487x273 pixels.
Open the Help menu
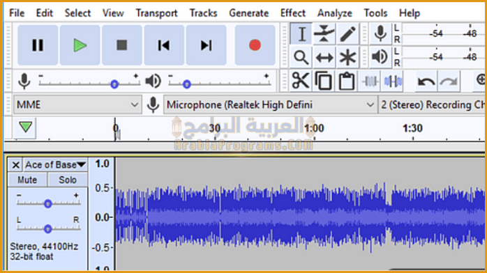pos(410,13)
